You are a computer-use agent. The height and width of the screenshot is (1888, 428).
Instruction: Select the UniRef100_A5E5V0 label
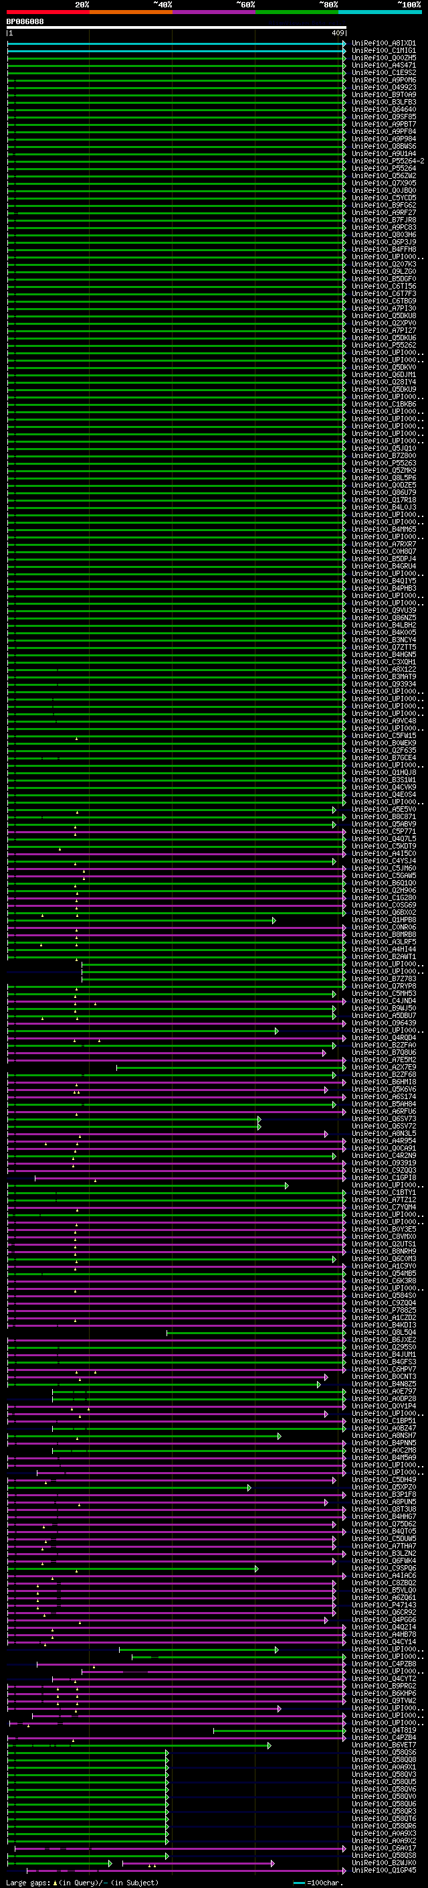tap(384, 810)
